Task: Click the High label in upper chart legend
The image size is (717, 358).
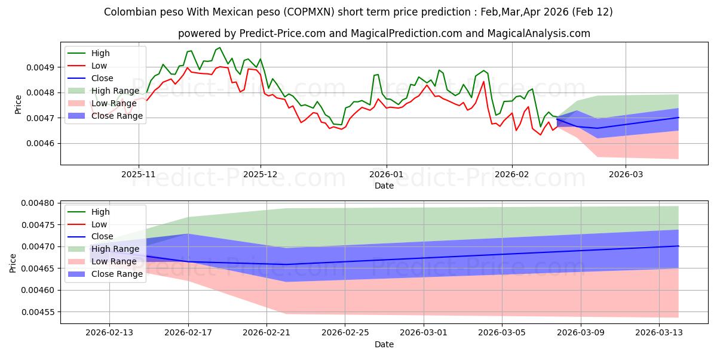Action: click(100, 53)
